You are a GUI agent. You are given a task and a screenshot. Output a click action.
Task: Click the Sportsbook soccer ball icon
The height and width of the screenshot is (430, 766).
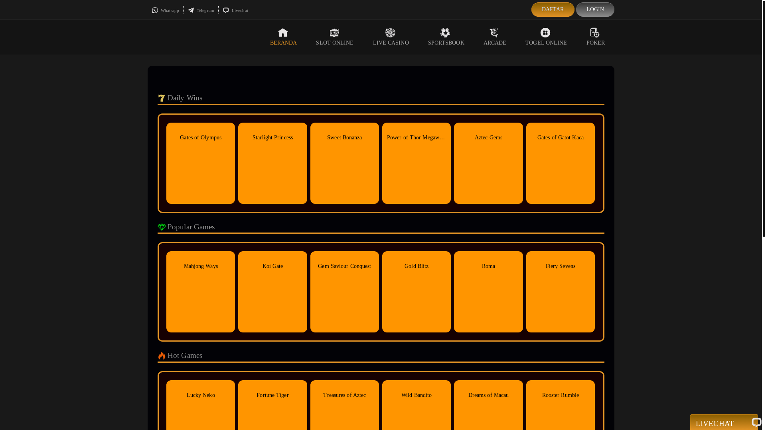tap(445, 33)
